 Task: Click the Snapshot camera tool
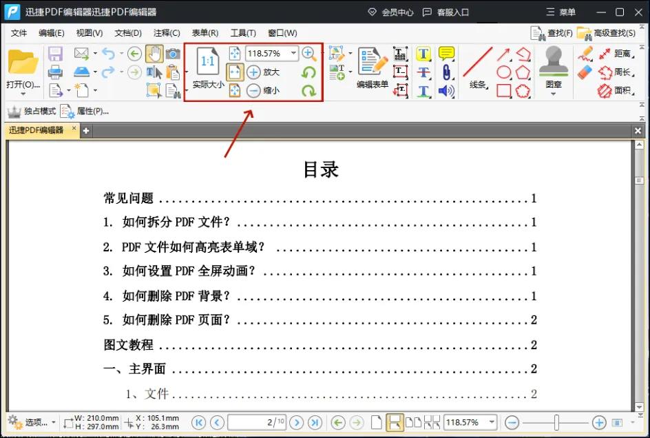[173, 53]
